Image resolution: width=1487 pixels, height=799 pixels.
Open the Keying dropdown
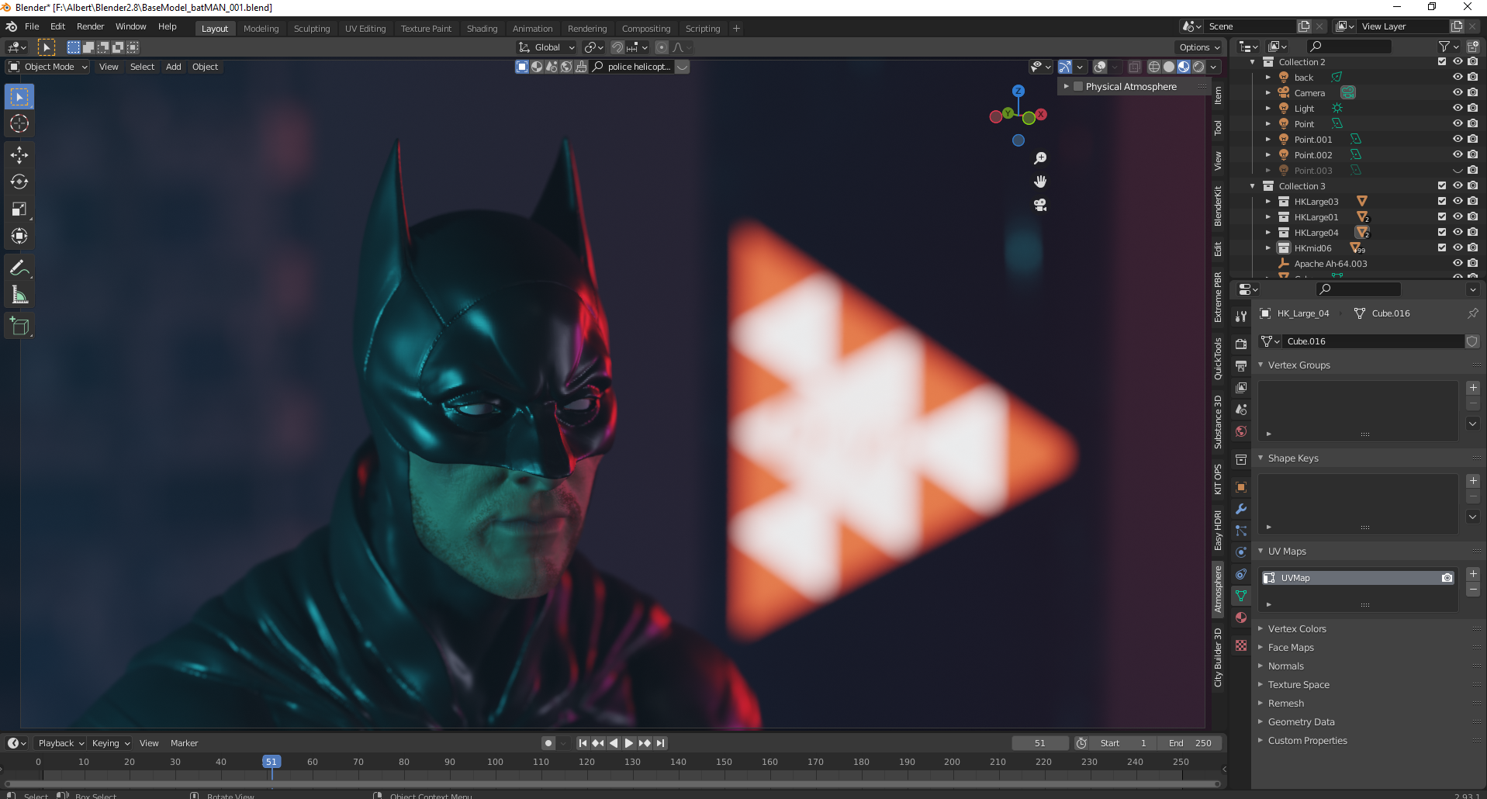click(110, 743)
